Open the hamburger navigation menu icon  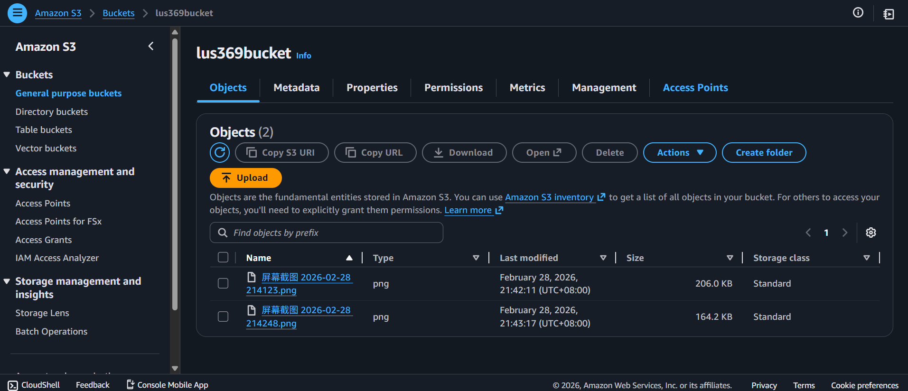(17, 13)
